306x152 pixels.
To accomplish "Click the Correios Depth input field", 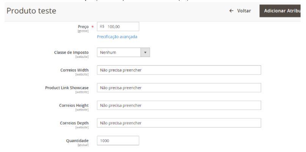I will [179, 123].
